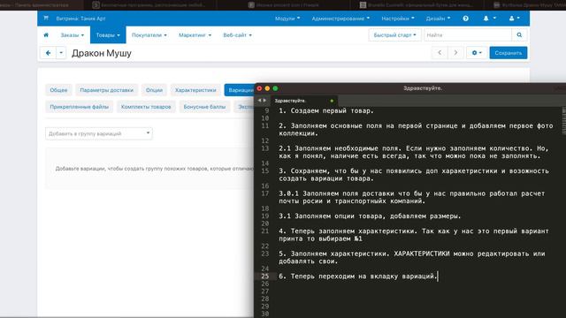Open caret dropdown next to back arrow
566x318 pixels.
61,53
